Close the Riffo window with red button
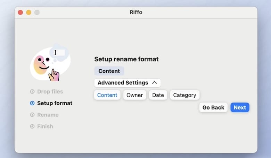Image resolution: width=271 pixels, height=158 pixels. pos(20,12)
